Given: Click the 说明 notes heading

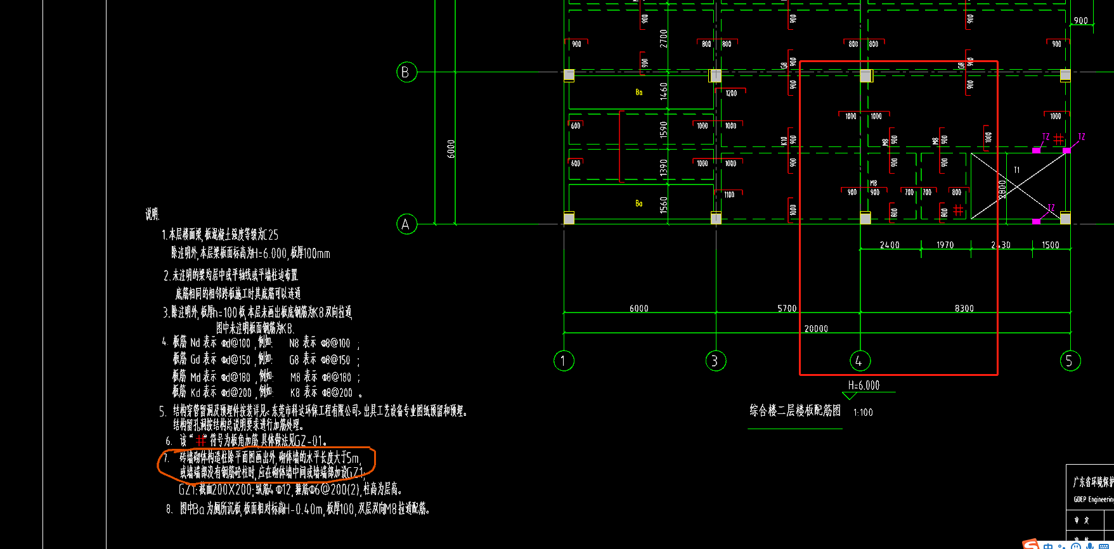Looking at the screenshot, I should [x=152, y=214].
